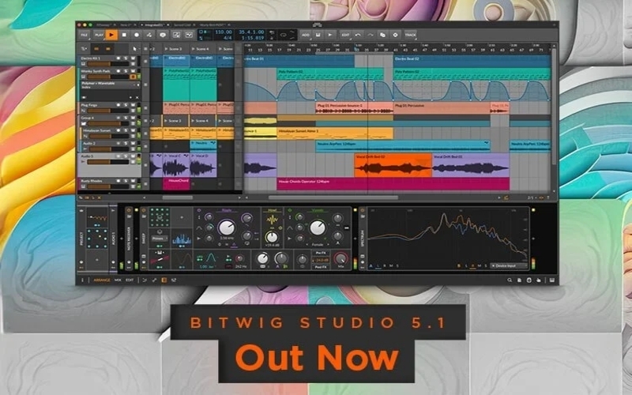This screenshot has width=632, height=395.
Task: Open the Device Input dropdown in Spectrum
Action: coord(509,266)
